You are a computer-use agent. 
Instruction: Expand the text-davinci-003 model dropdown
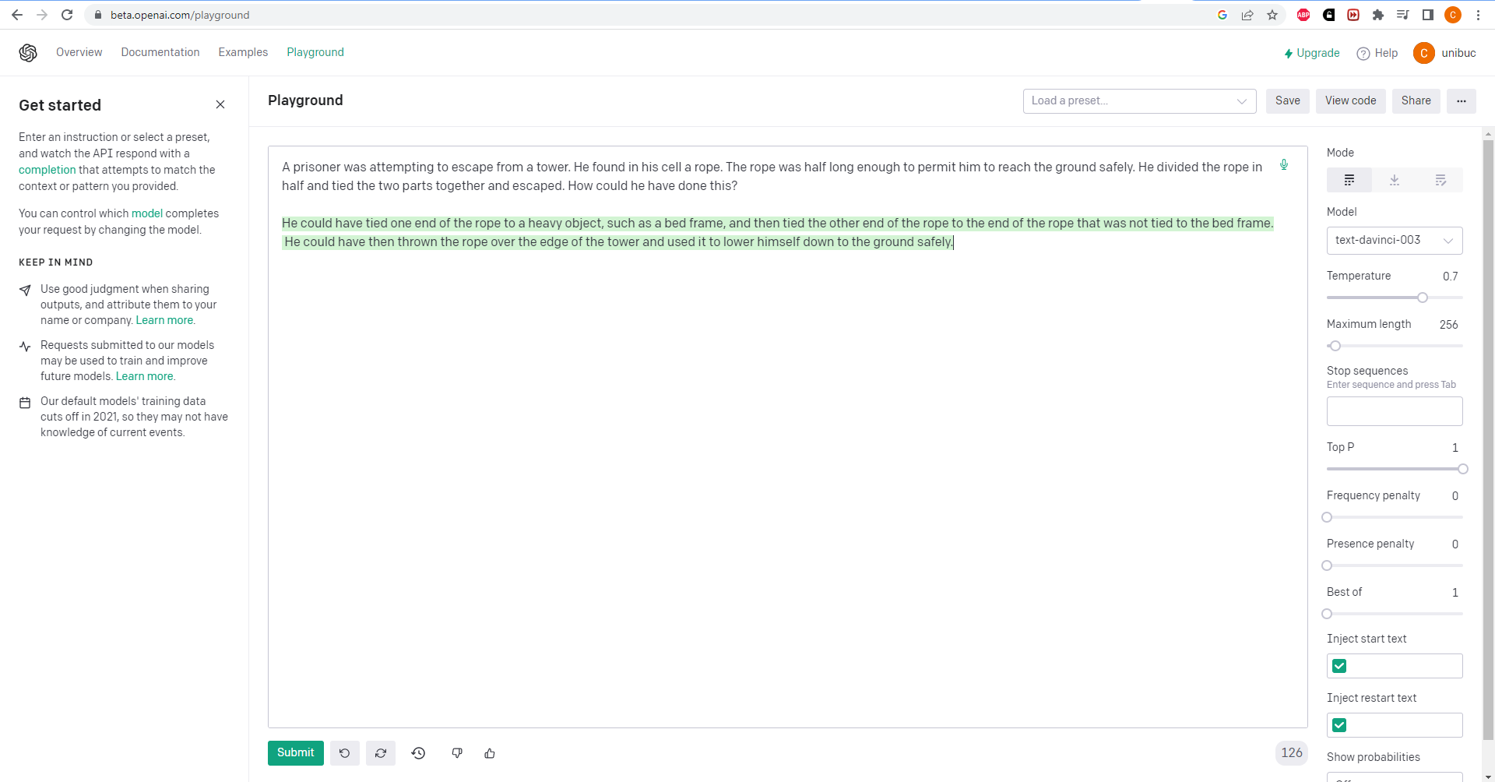tap(1394, 241)
